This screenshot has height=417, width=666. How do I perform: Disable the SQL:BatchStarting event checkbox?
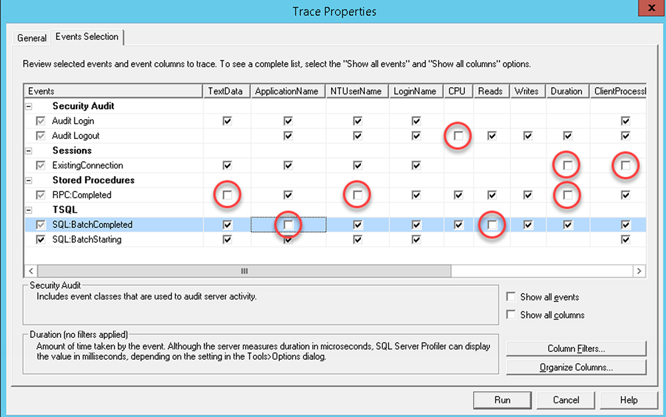pos(41,239)
